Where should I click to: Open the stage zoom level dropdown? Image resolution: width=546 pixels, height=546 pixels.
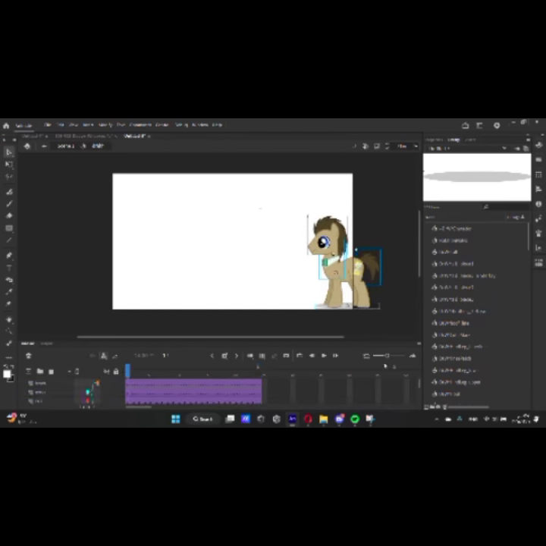[404, 146]
